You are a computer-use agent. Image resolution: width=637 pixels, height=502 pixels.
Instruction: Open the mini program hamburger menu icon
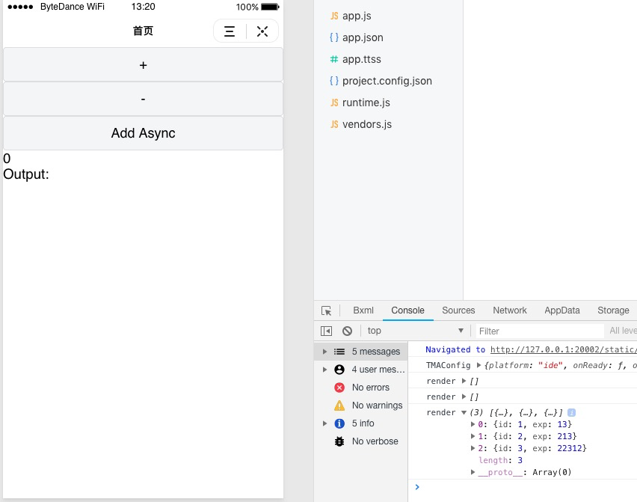[230, 31]
